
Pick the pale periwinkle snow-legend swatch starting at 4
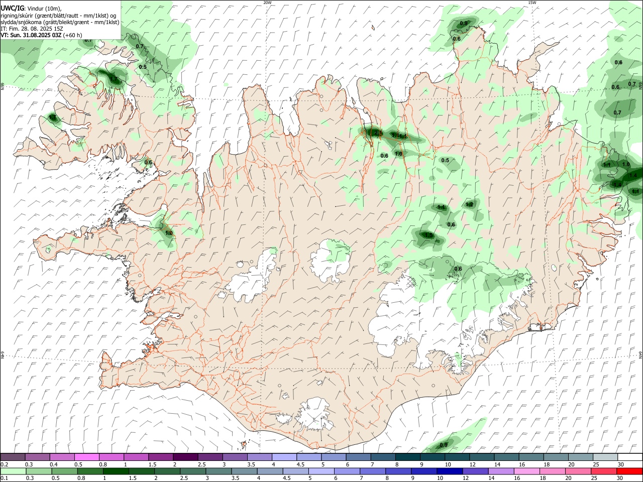[x=284, y=457]
